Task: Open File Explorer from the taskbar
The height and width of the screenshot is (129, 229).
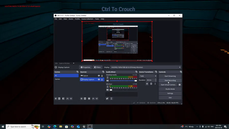Action: pos(61,127)
